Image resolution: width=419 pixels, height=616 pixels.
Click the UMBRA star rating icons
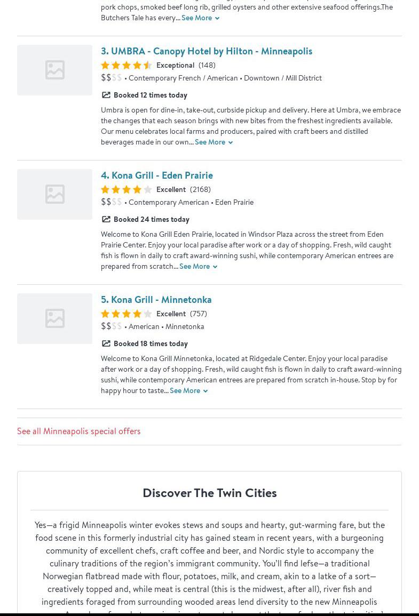(x=127, y=66)
